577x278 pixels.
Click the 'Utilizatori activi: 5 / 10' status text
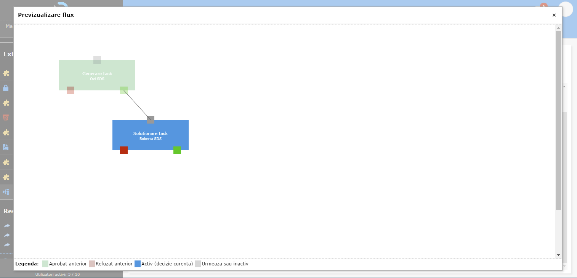tap(58, 275)
